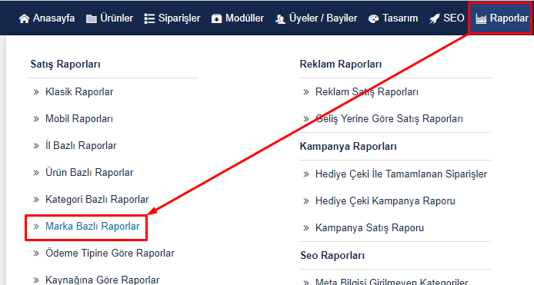Open Hediye Çeki İle Tamamlanan Siparişler
The width and height of the screenshot is (534, 285).
coord(401,174)
